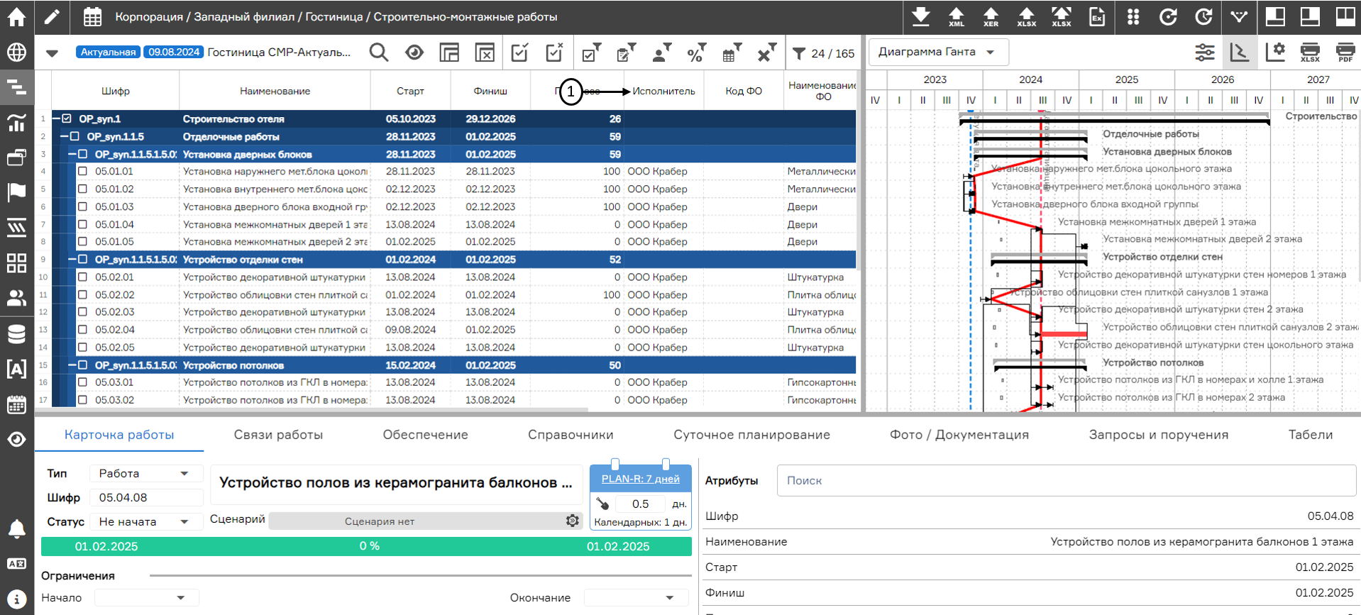Check the box for row 05.02.02
The image size is (1361, 615).
[x=82, y=295]
